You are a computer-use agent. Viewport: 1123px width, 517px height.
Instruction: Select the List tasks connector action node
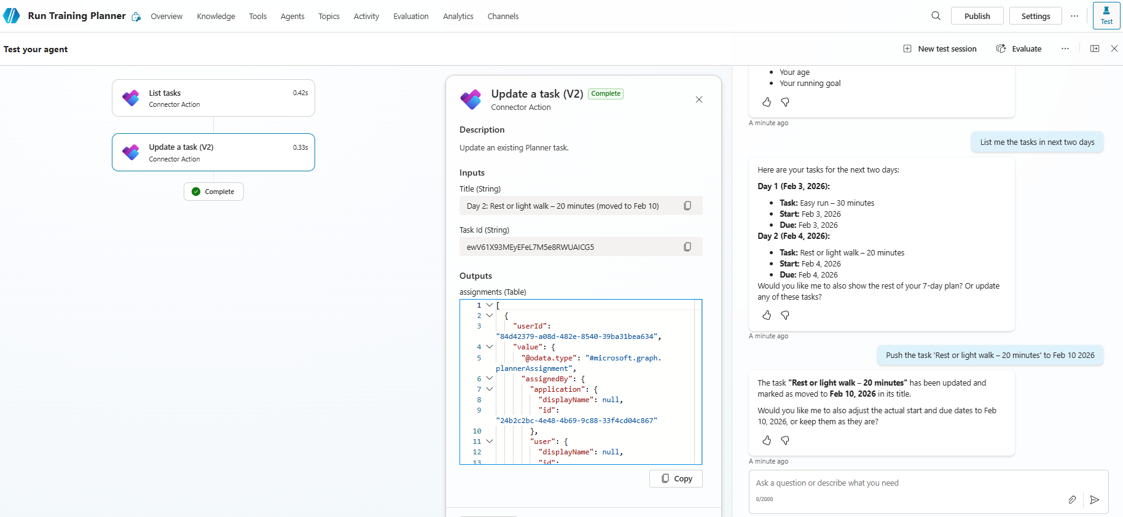[x=213, y=98]
